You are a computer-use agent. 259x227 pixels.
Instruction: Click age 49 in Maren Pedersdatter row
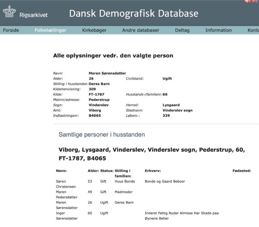click(x=90, y=192)
